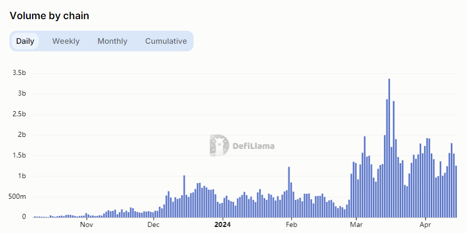Click the DefiLlama watermark text

point(253,146)
